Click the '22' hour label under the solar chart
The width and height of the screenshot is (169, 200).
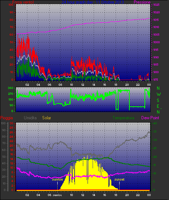138,195
